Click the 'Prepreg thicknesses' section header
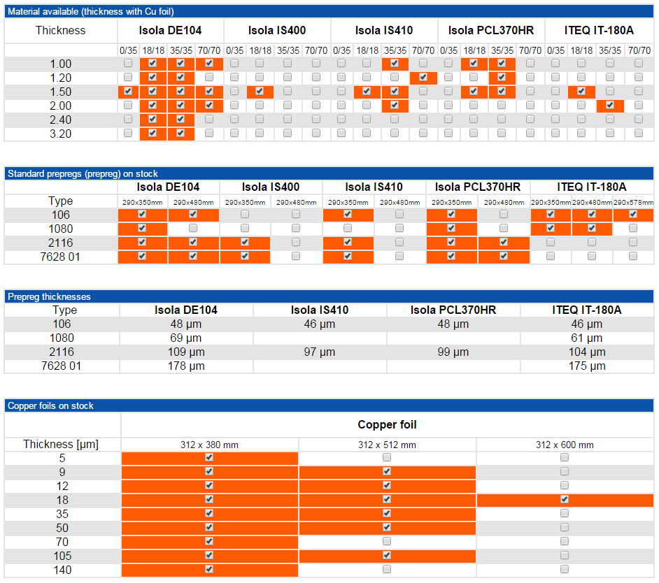Viewport: 659px width, 583px height. click(x=49, y=296)
